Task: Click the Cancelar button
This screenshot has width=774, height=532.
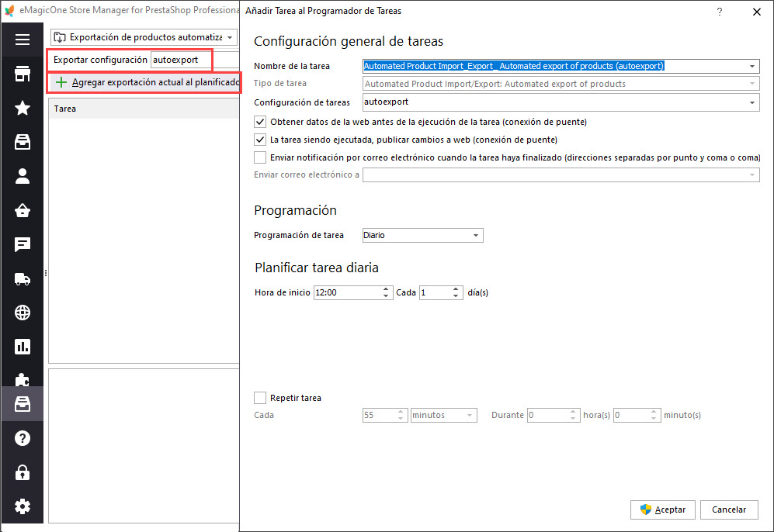Action: (729, 510)
